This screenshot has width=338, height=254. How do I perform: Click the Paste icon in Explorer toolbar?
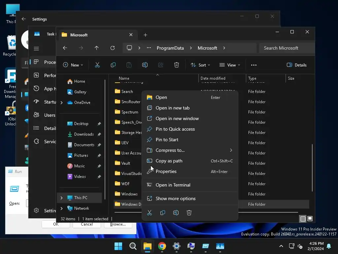(129, 65)
